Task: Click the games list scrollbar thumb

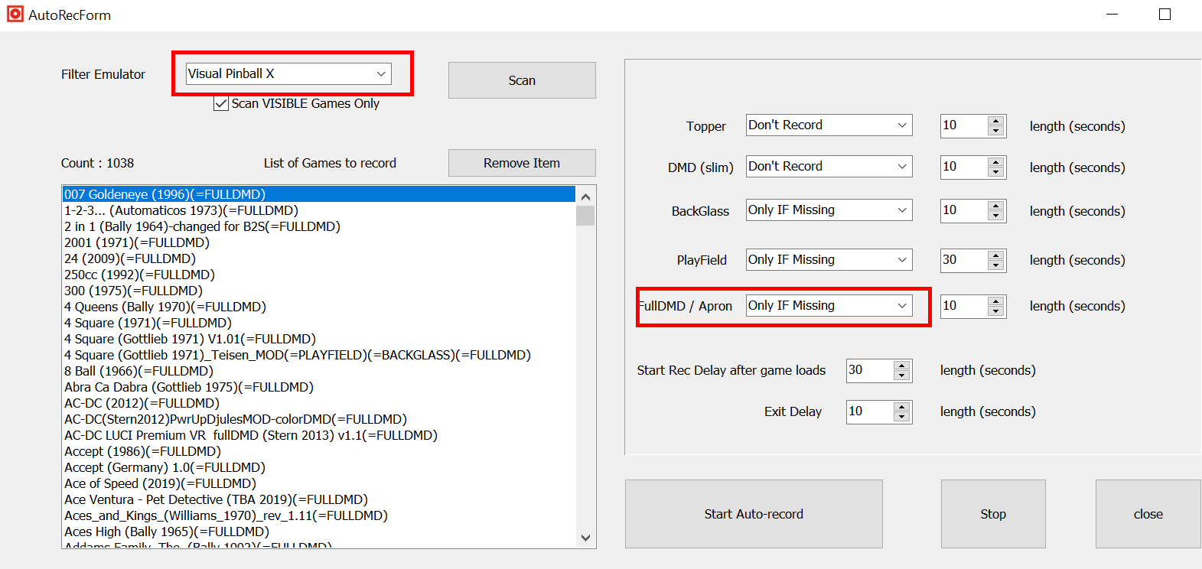Action: tap(585, 216)
